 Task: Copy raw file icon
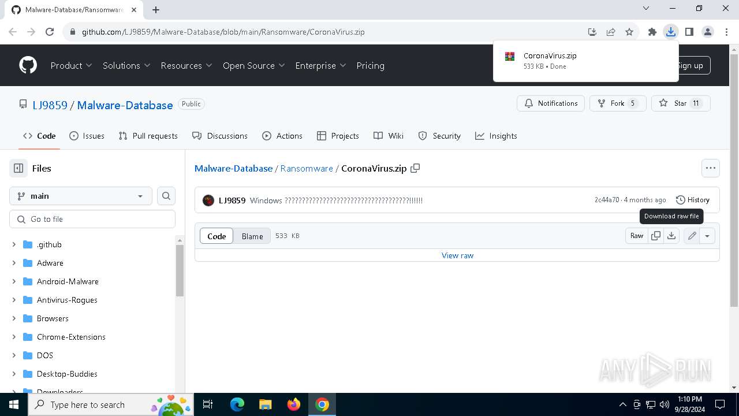[656, 236]
